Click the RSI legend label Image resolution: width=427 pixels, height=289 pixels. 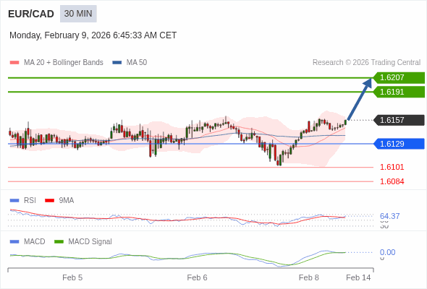[30, 200]
